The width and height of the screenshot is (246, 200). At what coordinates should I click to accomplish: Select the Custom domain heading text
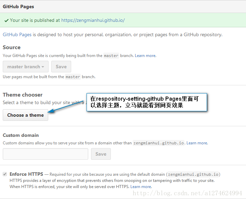pyautogui.click(x=21, y=135)
